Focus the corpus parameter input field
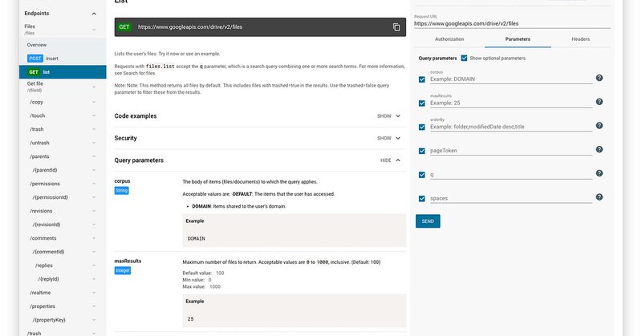Viewport: 642px width, 336px height. tap(511, 79)
